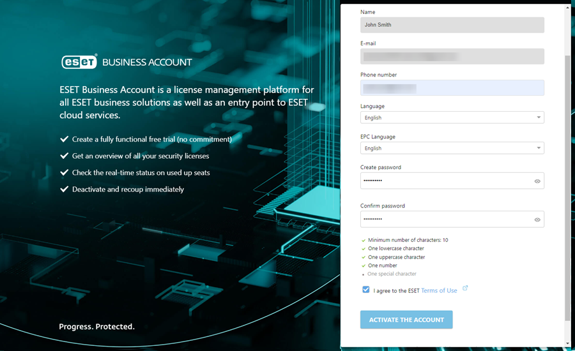Click the Phone number input field
The height and width of the screenshot is (351, 575).
coord(452,88)
